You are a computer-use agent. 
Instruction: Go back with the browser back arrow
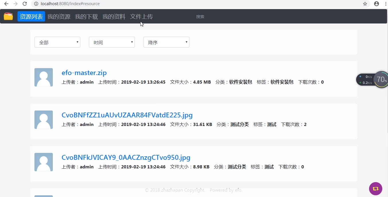(x=6, y=4)
